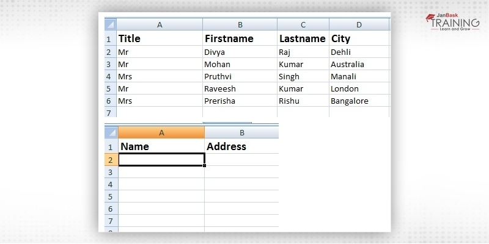
Task: Select the cell containing Divya
Action: tap(240, 52)
